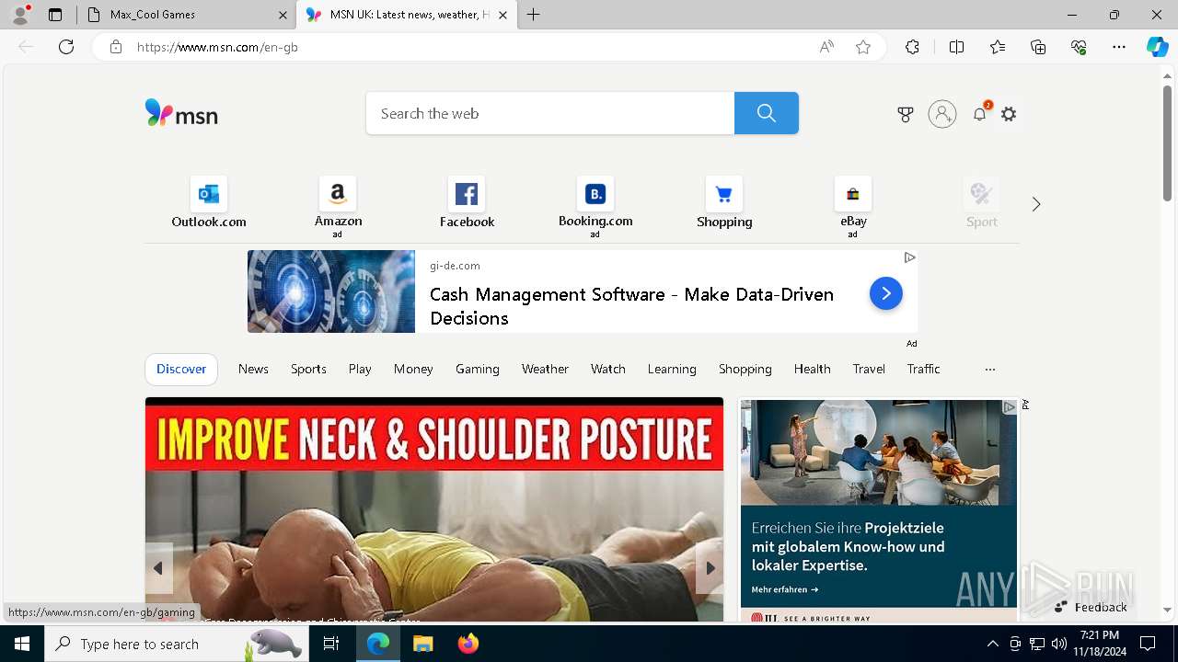Open the Feedback button
1178x662 pixels.
click(x=1091, y=607)
